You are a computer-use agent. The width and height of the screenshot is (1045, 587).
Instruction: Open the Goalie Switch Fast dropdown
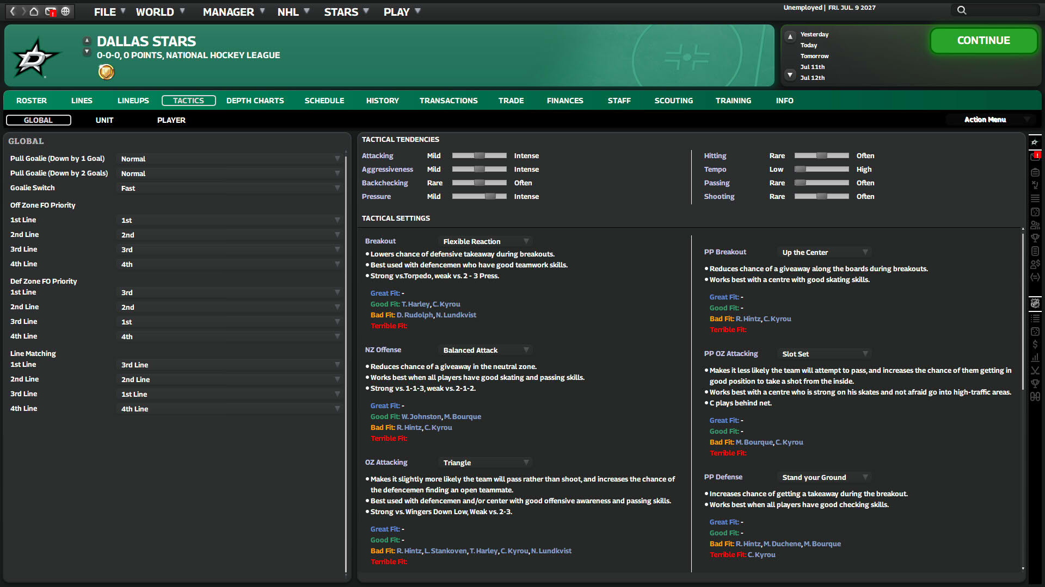pyautogui.click(x=230, y=188)
